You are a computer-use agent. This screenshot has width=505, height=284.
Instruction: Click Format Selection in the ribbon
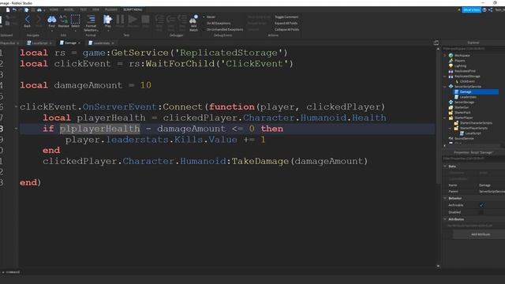coord(91,23)
